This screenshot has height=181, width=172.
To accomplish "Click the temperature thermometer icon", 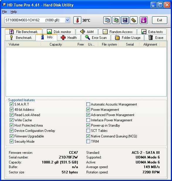I will click(x=77, y=20).
